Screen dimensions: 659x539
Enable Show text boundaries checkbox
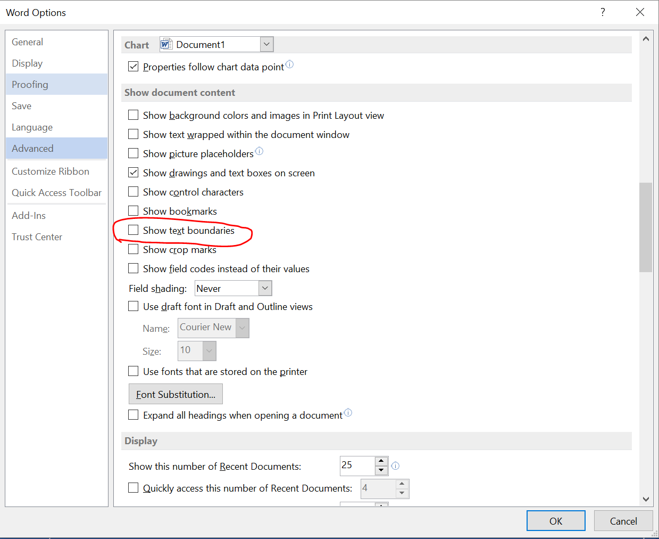[134, 230]
